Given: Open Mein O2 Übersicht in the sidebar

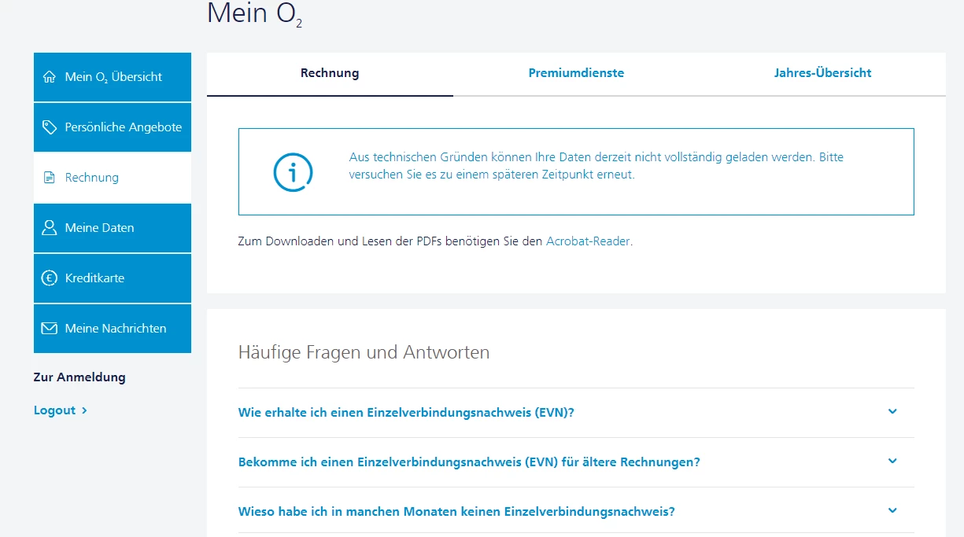Looking at the screenshot, I should [x=113, y=77].
